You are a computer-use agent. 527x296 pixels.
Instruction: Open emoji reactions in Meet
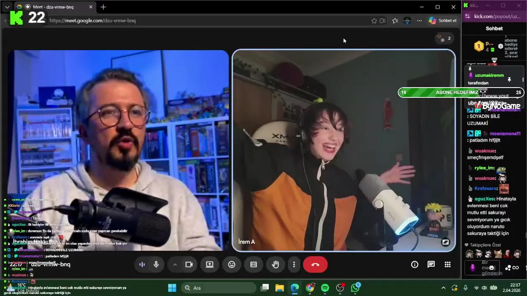tap(232, 264)
